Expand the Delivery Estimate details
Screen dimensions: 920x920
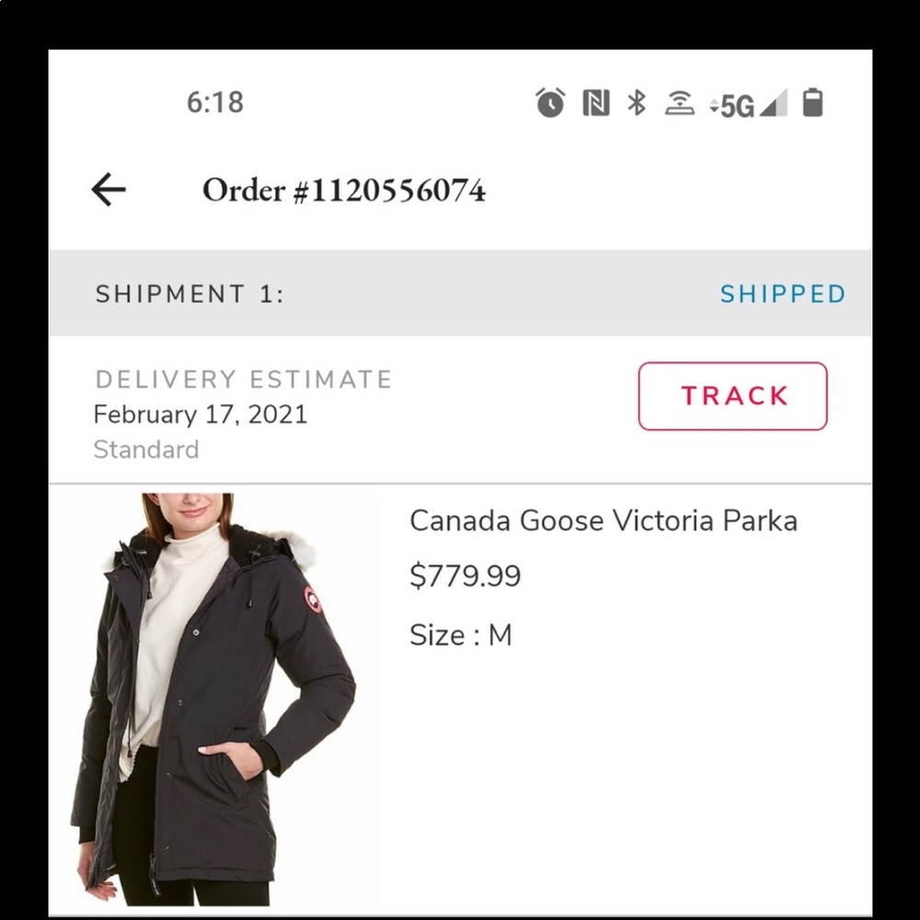click(243, 379)
